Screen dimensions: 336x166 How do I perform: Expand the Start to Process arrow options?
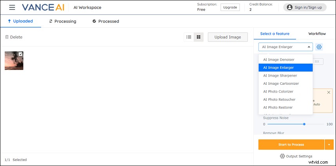[329, 145]
